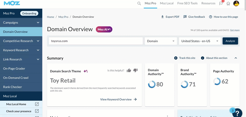Click the Domain Authority 80 ring
The width and height of the screenshot is (246, 117).
coord(152,84)
